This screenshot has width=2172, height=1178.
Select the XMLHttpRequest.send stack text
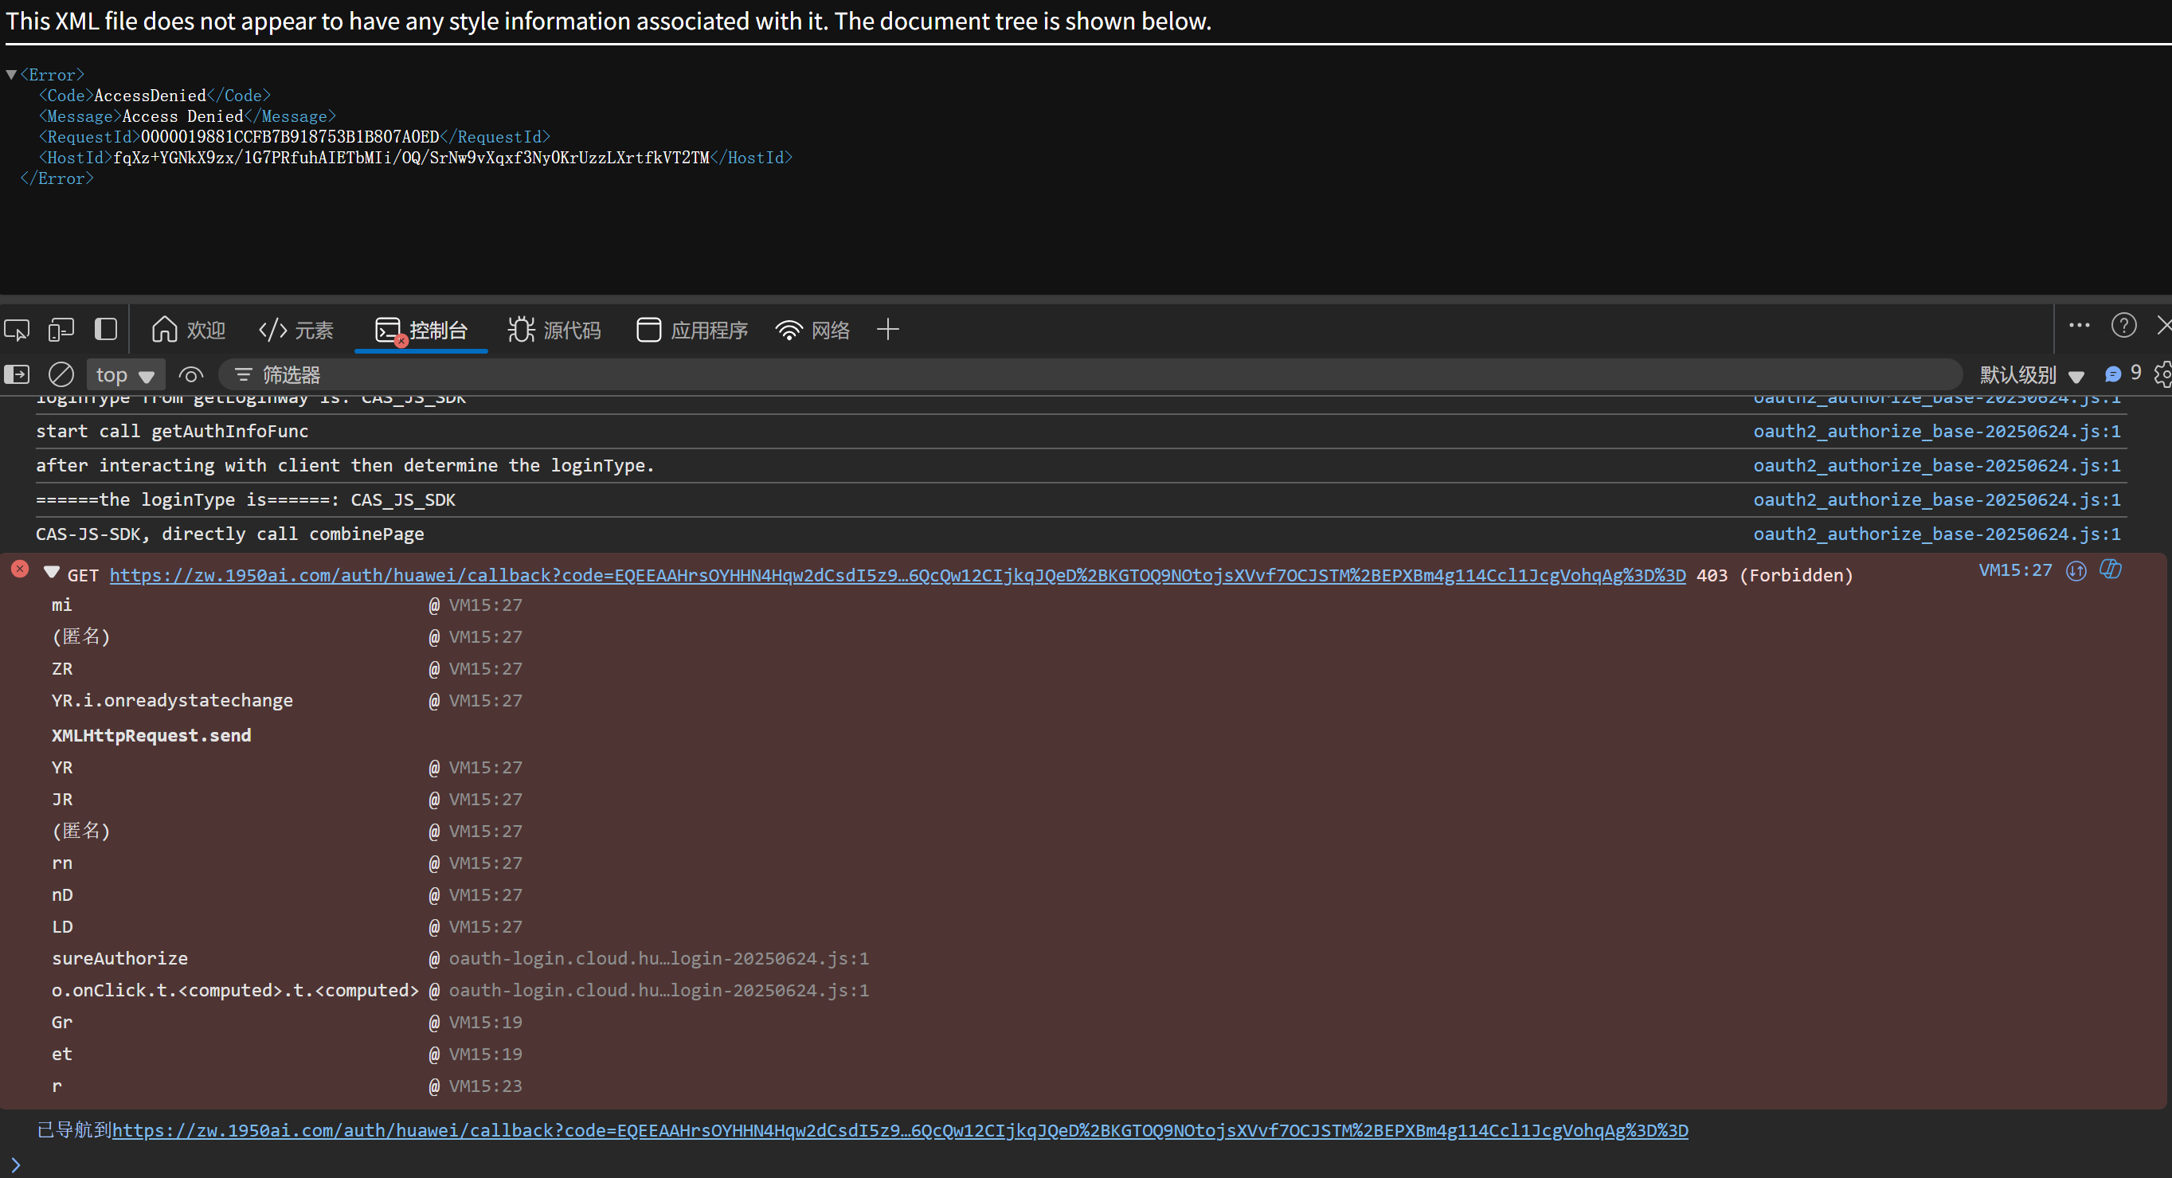[151, 735]
